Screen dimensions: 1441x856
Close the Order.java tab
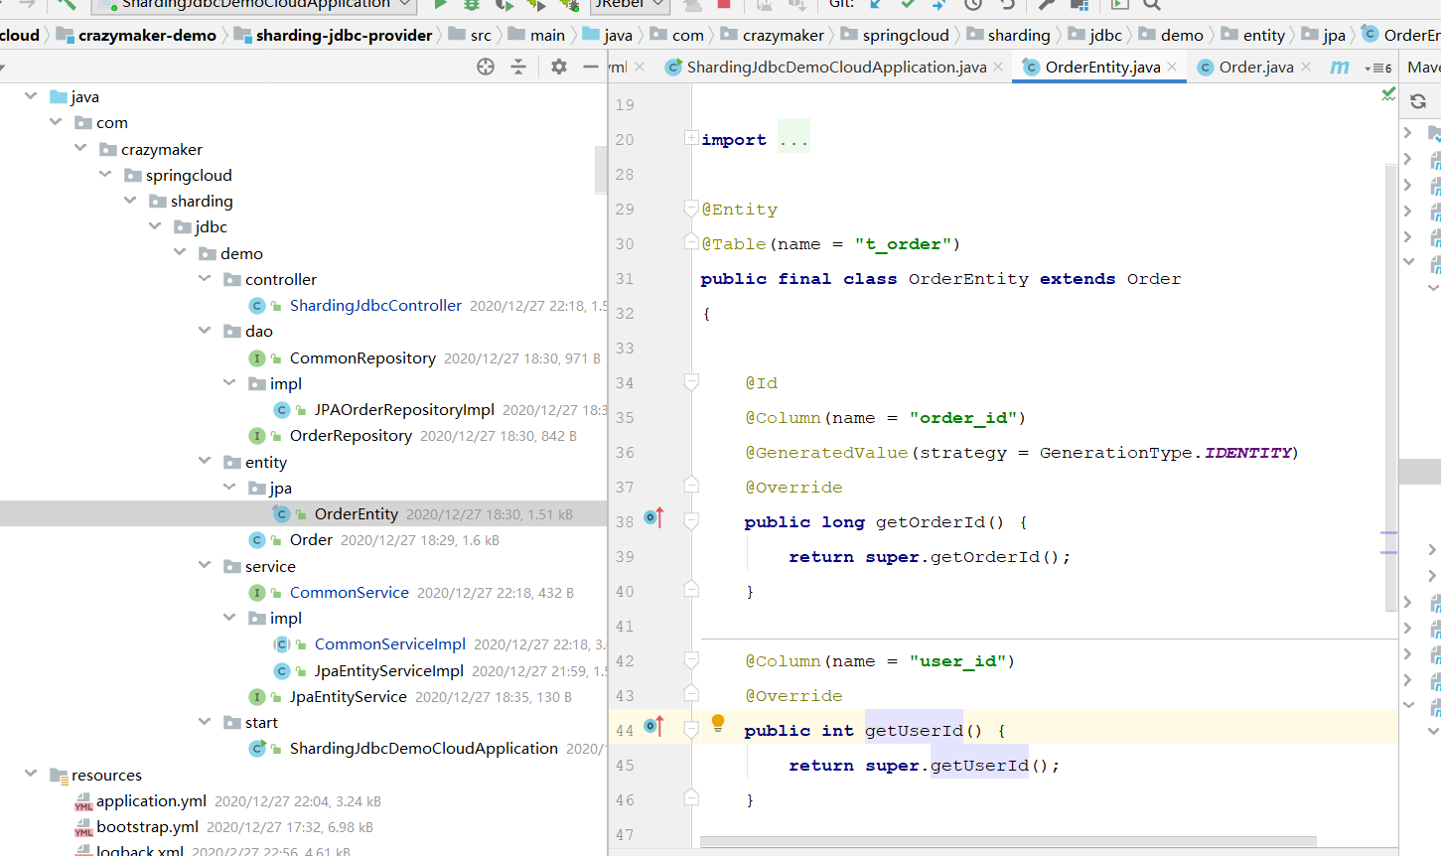1306,67
